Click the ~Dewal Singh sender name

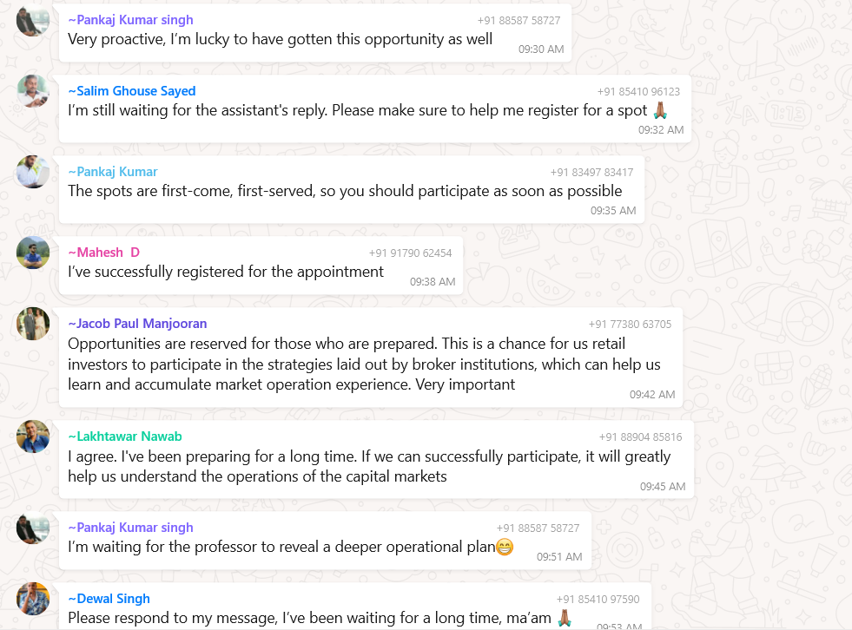point(109,599)
